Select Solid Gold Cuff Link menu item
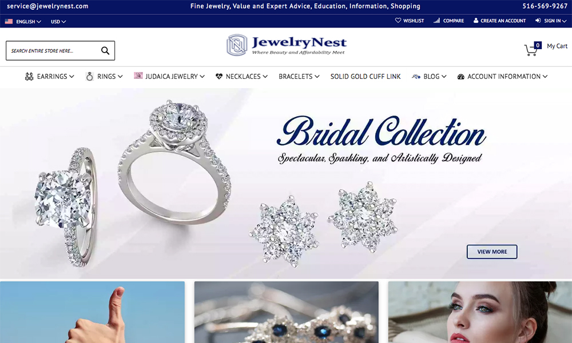This screenshot has width=572, height=343. click(x=366, y=76)
